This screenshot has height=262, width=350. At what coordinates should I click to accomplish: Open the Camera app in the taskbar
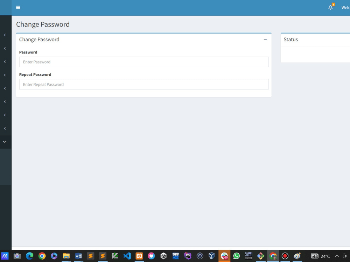tap(17, 256)
